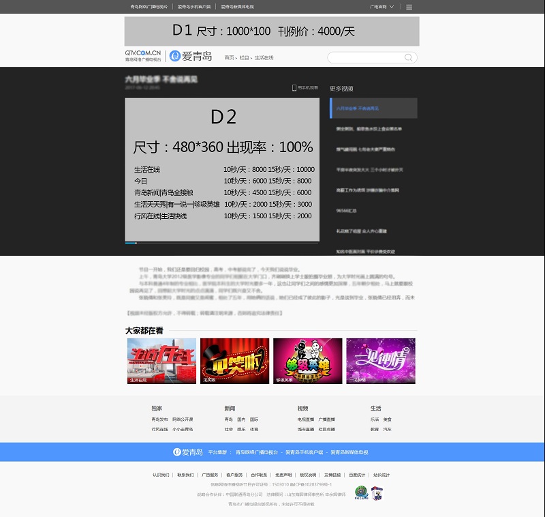Click the green round badge icon in footer

(x=361, y=493)
